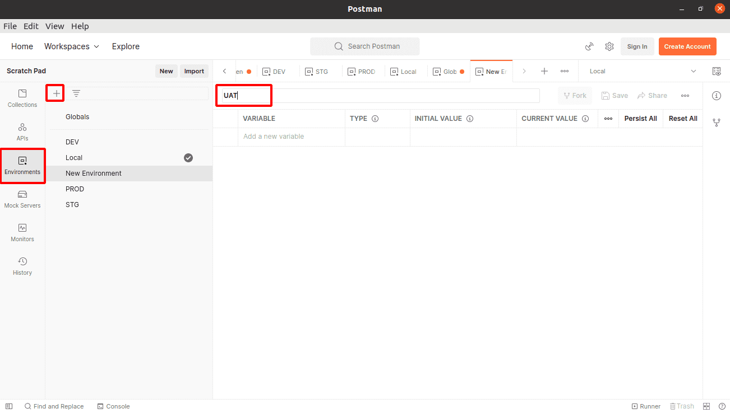Viewport: 730px width, 413px height.
Task: Select the Globals environment in the sidebar
Action: [x=77, y=116]
